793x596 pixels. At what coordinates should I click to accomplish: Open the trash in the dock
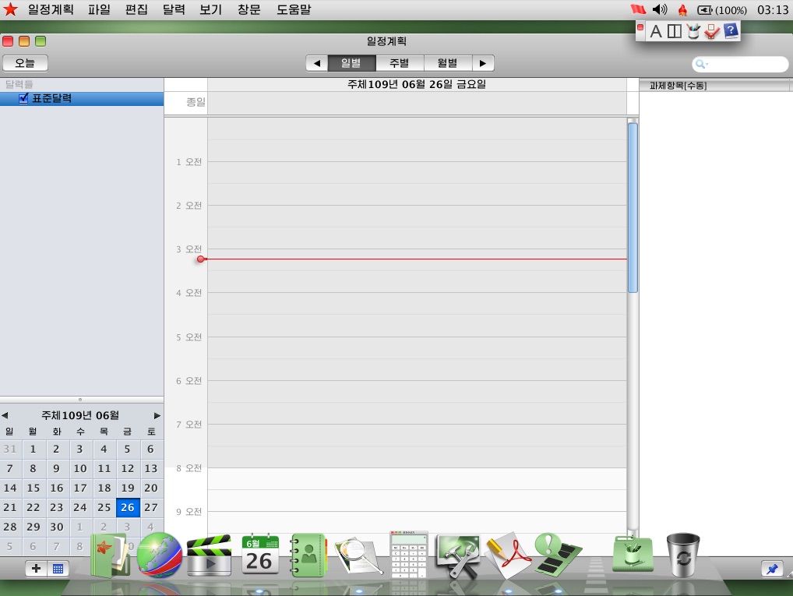click(x=683, y=553)
